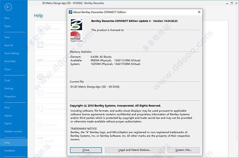Image resolution: width=239 pixels, height=158 pixels.
Task: Open Tools in the backstage sidebar
Action: (7, 80)
